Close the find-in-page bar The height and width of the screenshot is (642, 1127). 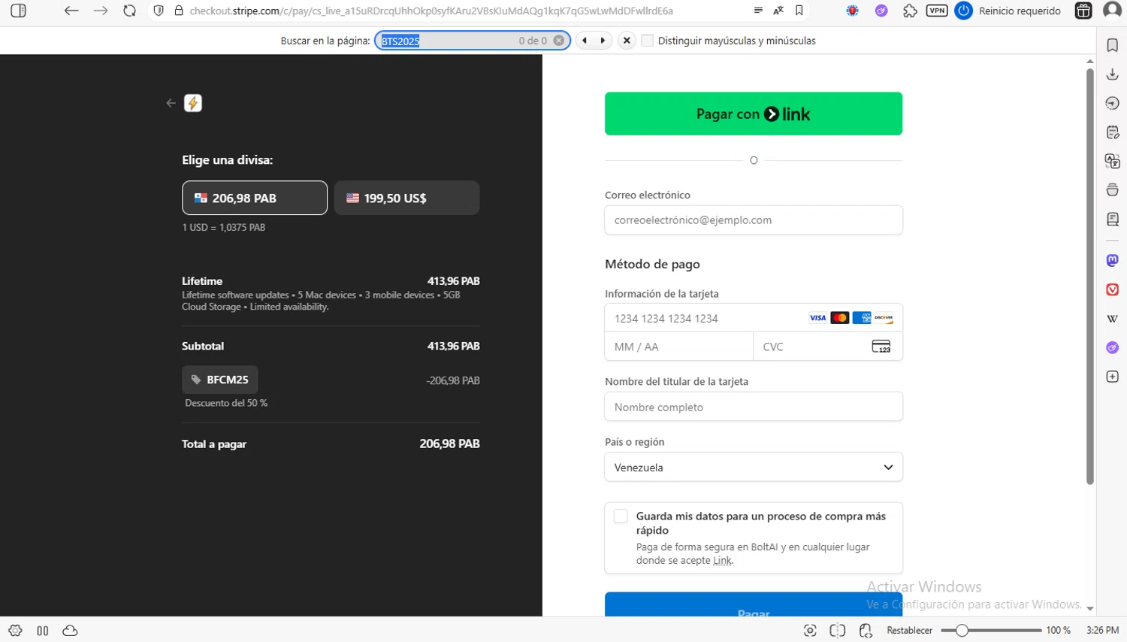click(627, 41)
